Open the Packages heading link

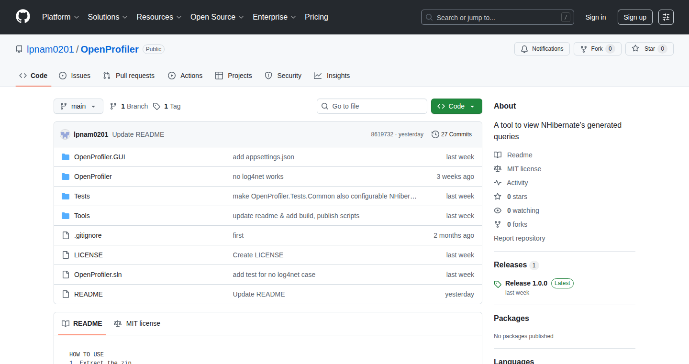pos(511,319)
